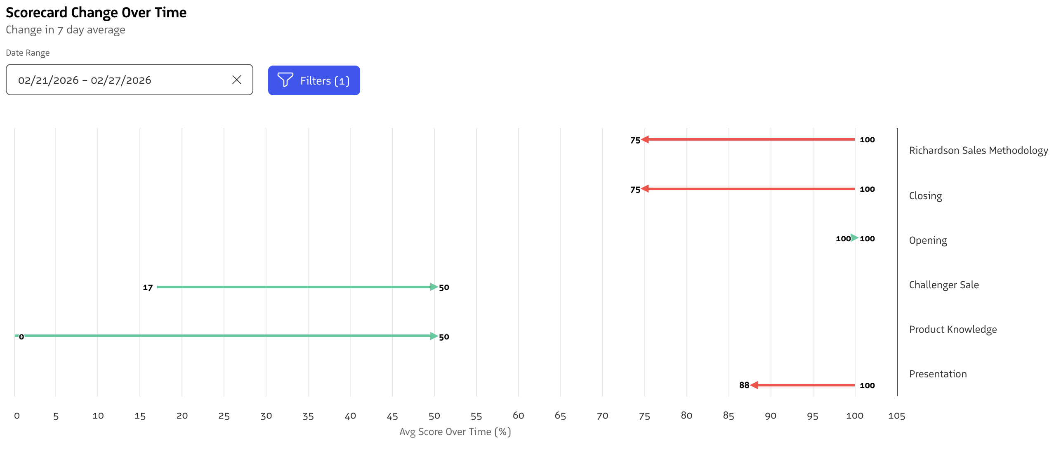The height and width of the screenshot is (452, 1061).
Task: Click the value 17 on Challenger Sale arrow
Action: [x=147, y=287]
